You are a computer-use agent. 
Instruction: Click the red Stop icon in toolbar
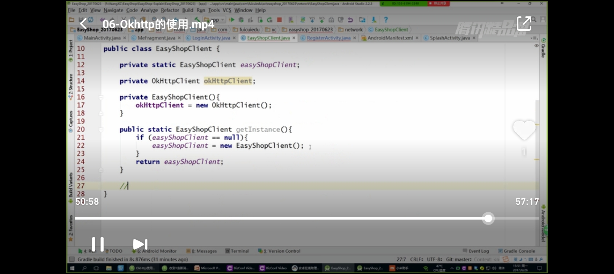click(279, 20)
